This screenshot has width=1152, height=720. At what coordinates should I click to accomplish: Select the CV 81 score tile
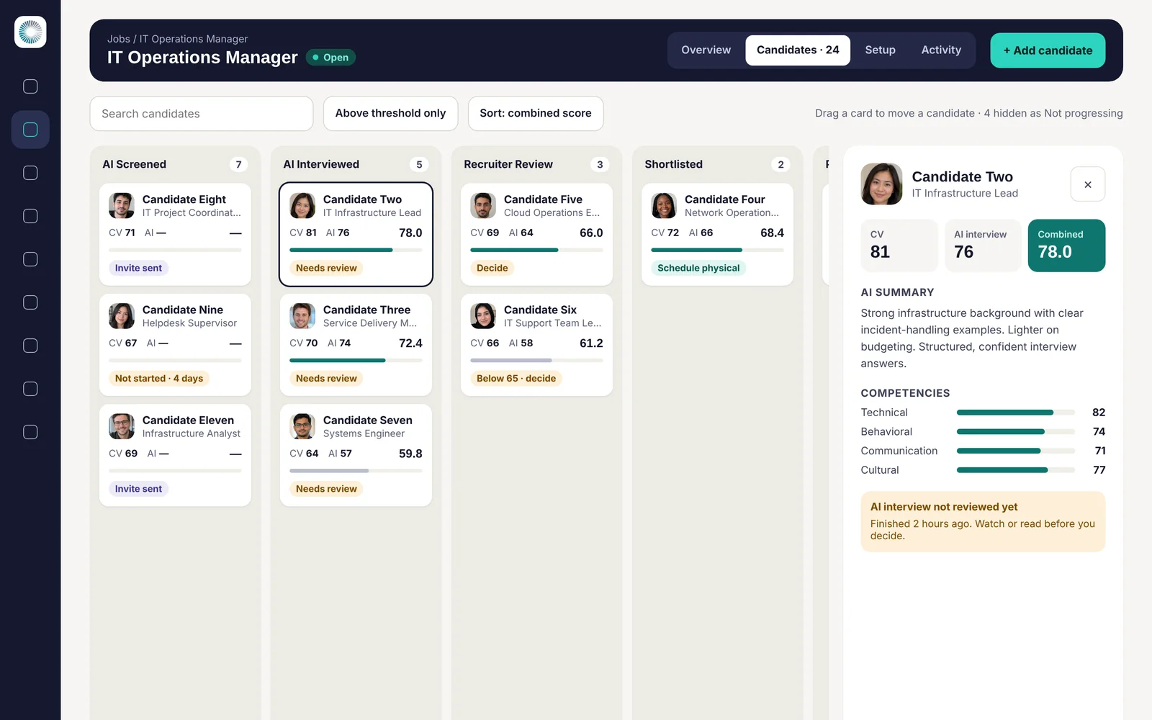(x=899, y=246)
